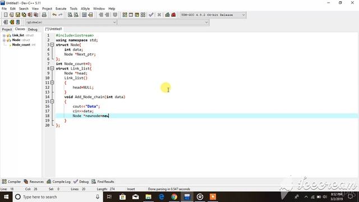Click the Save All toolbar icon
Image resolution: width=359 pixels, height=202 pixels.
pyautogui.click(x=24, y=15)
